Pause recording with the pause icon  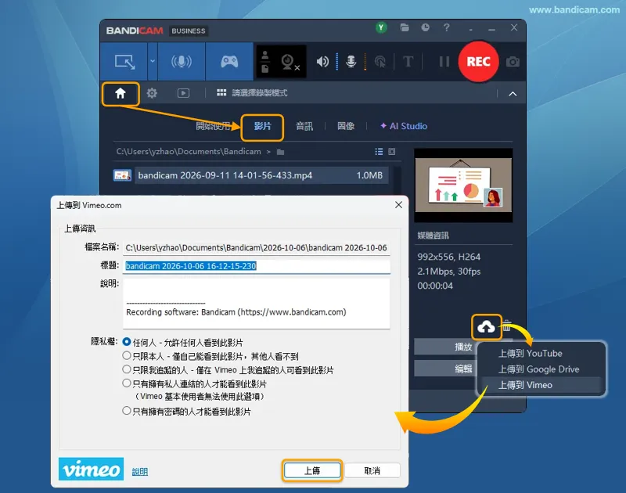[444, 62]
